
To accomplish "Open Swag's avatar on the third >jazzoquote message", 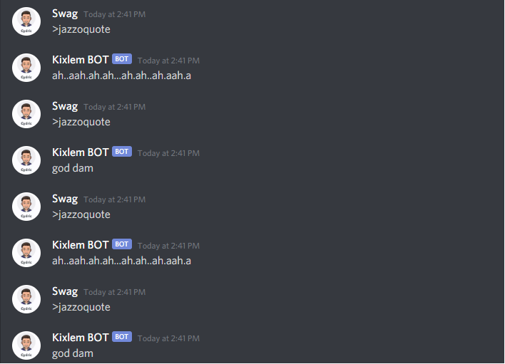I will click(x=26, y=207).
